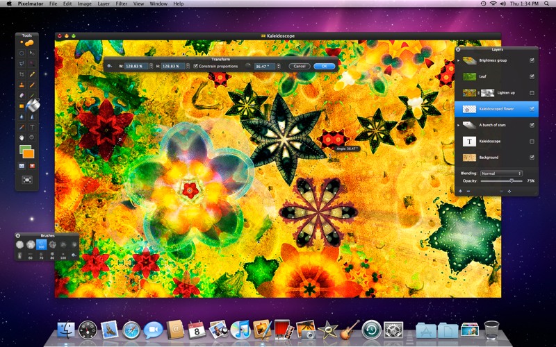Open the Filter menu
Viewport: 556px width, 347px height.
(121, 4)
